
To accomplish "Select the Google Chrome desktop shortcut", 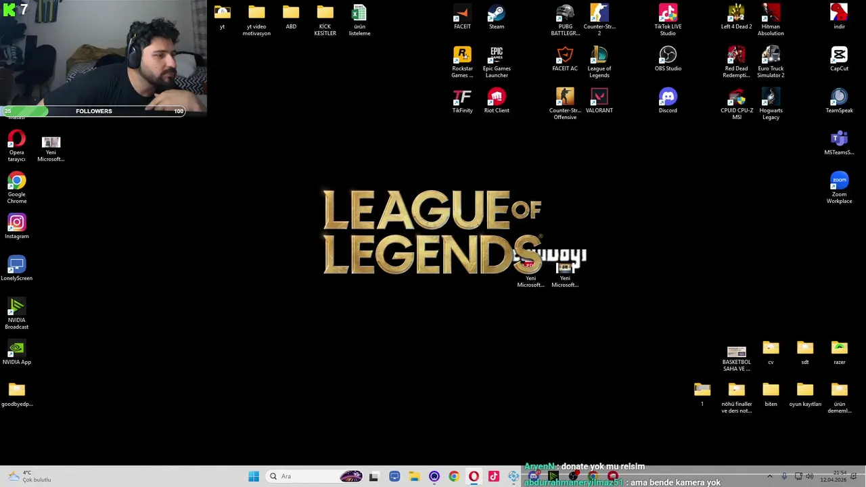I will click(17, 188).
